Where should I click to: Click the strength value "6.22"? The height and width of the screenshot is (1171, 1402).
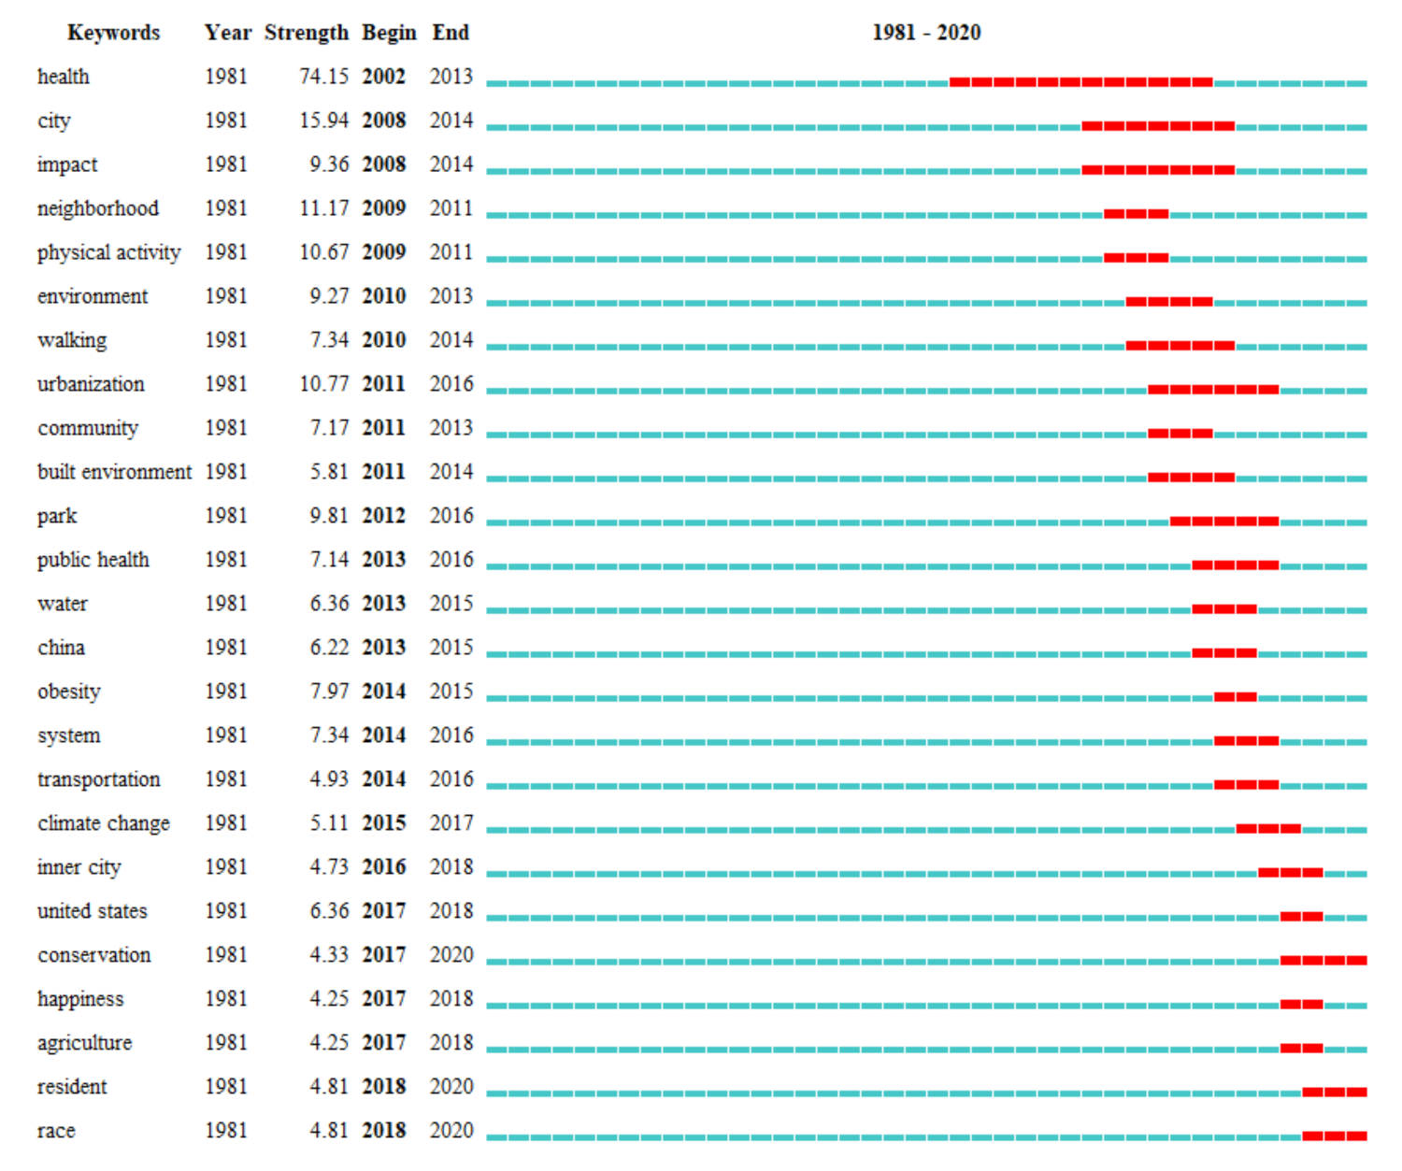tap(330, 648)
